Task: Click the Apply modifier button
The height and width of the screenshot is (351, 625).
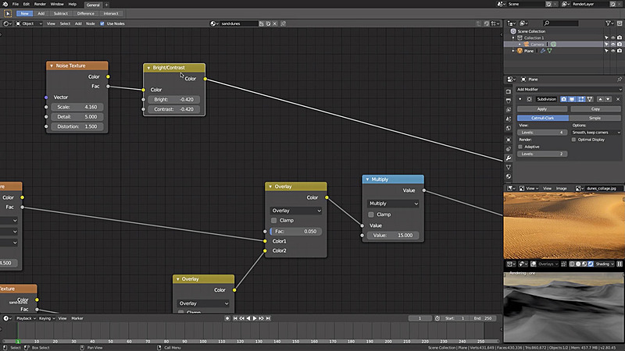Action: pos(542,109)
